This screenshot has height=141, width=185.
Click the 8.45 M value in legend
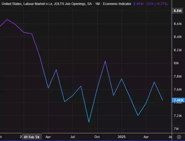click(x=138, y=4)
